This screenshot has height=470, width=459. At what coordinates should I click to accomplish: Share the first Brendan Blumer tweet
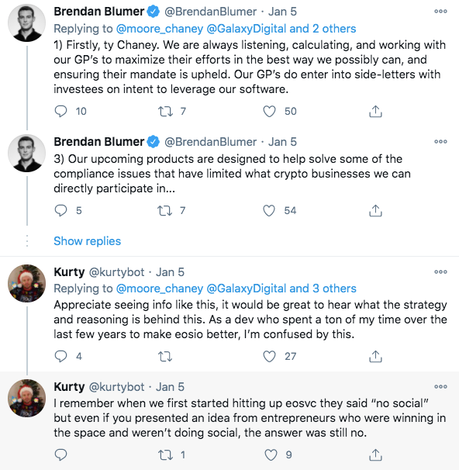pos(375,111)
